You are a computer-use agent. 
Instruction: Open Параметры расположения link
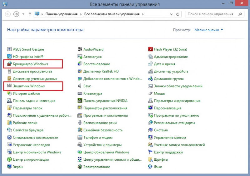pos(105,108)
